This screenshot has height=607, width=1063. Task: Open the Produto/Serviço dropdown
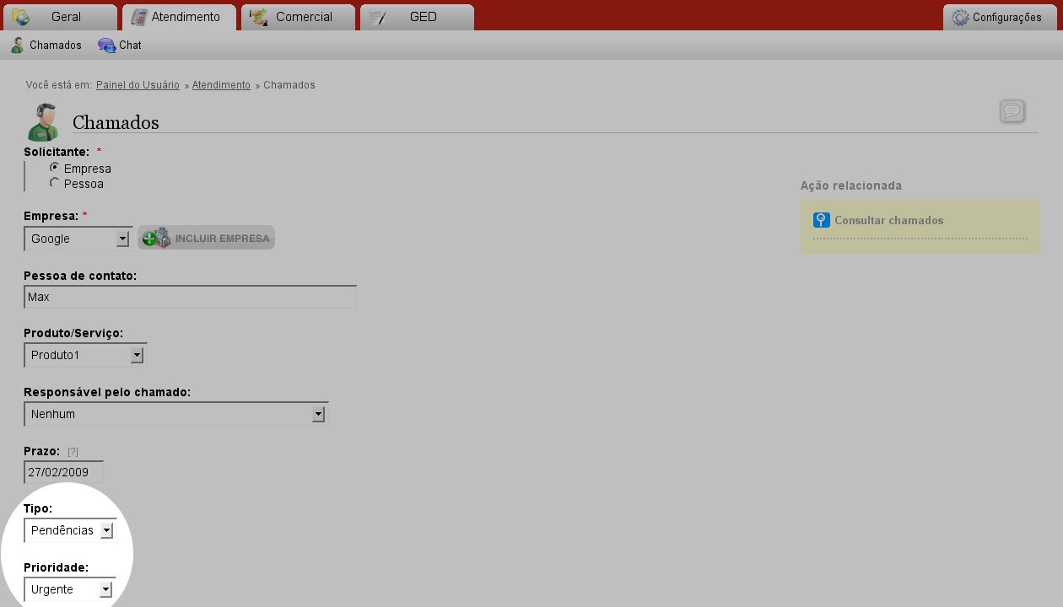[x=85, y=355]
